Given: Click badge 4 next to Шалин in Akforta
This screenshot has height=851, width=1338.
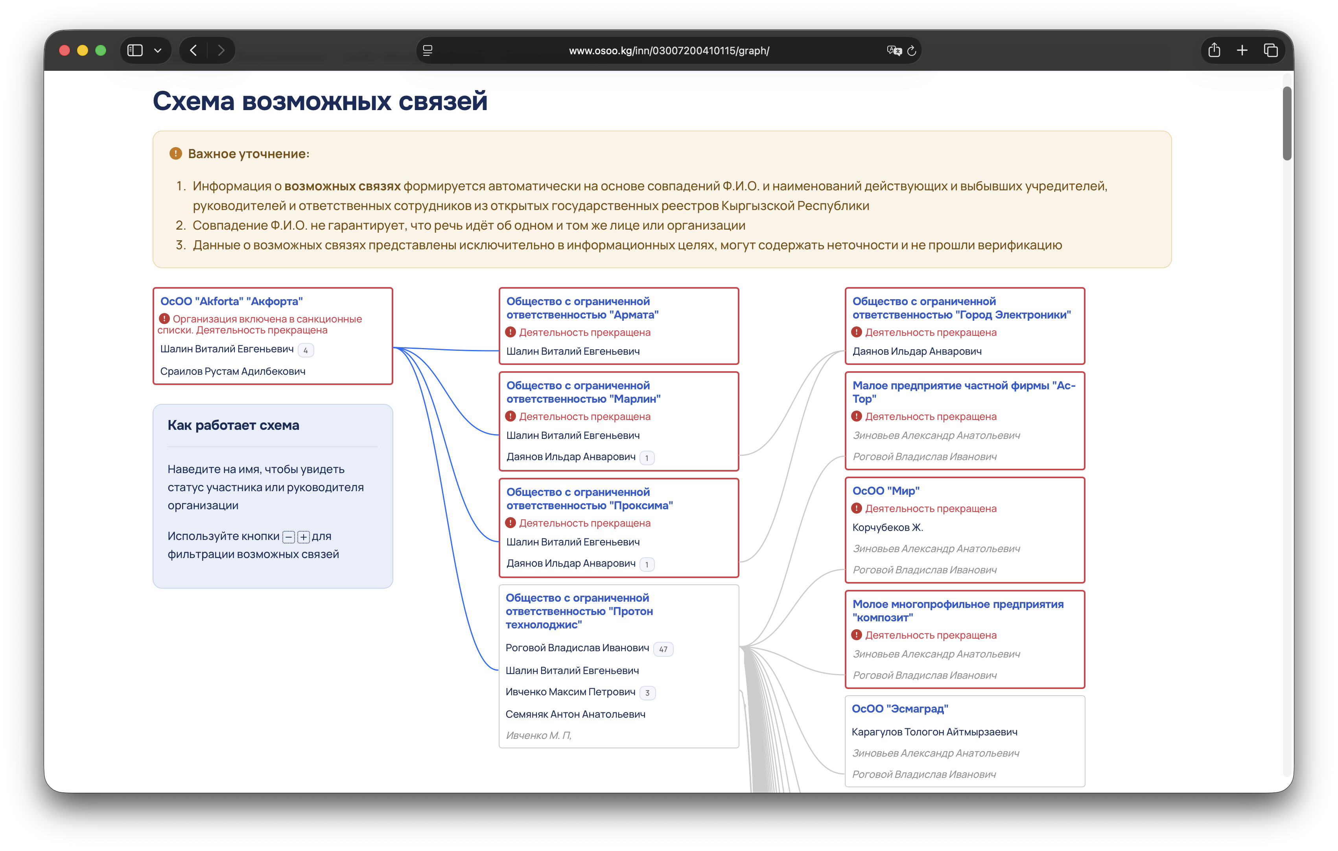Looking at the screenshot, I should click(x=306, y=350).
